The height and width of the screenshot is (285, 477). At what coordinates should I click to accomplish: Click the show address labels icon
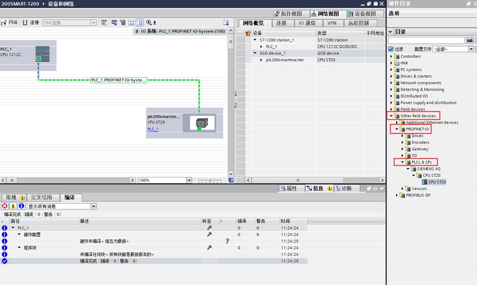coord(114,22)
